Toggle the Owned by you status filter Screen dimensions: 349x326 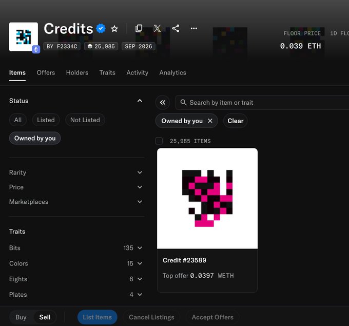click(x=35, y=138)
